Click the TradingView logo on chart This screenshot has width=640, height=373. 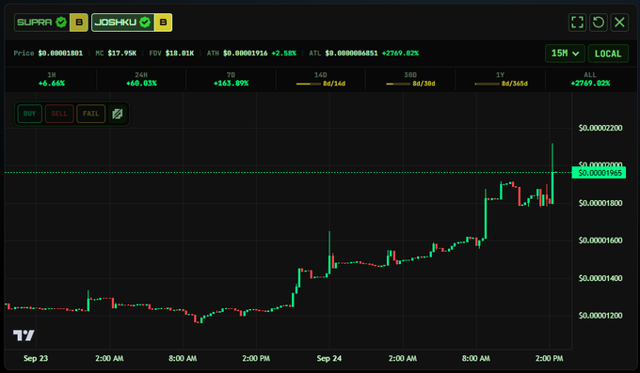(x=24, y=335)
